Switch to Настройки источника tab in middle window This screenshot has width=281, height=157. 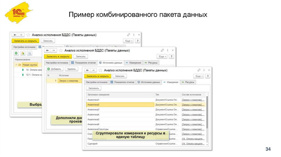(57, 63)
